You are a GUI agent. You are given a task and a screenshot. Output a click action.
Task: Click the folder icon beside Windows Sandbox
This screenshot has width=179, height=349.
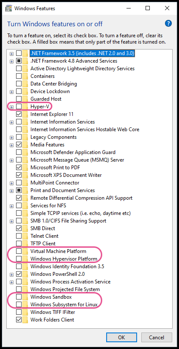click(25, 297)
